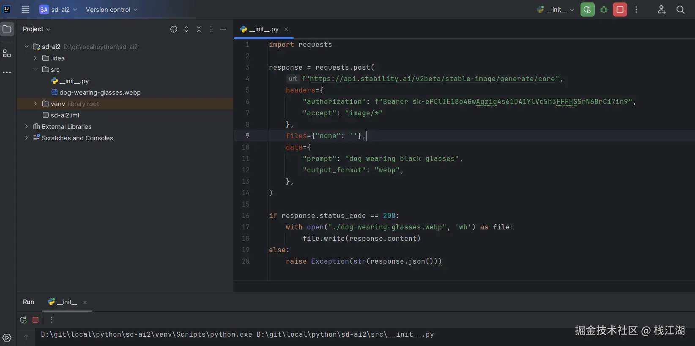The width and height of the screenshot is (695, 346).
Task: Click the Rerun icon in Run panel toolbar
Action: [23, 320]
